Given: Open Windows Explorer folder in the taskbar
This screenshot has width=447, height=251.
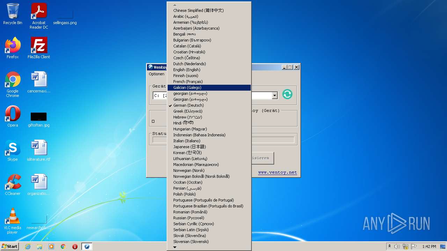Looking at the screenshot, I should click(x=39, y=246).
